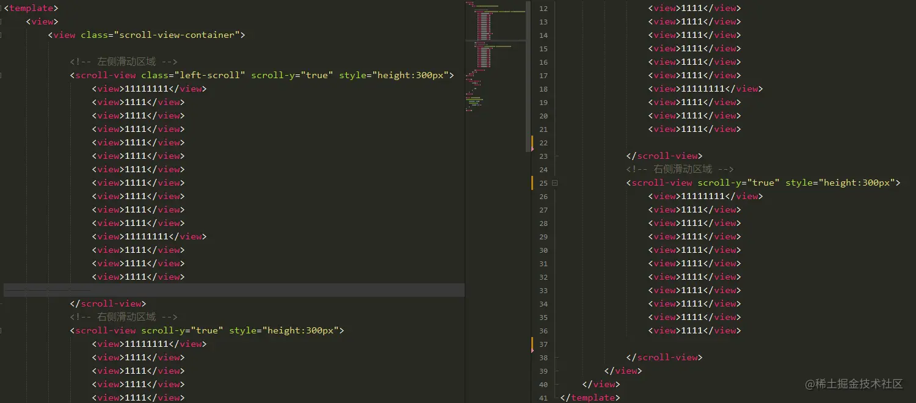Screen dimensions: 916x403
Task: Click the 右侧滑动区域 comment on line 24
Action: tap(680, 169)
